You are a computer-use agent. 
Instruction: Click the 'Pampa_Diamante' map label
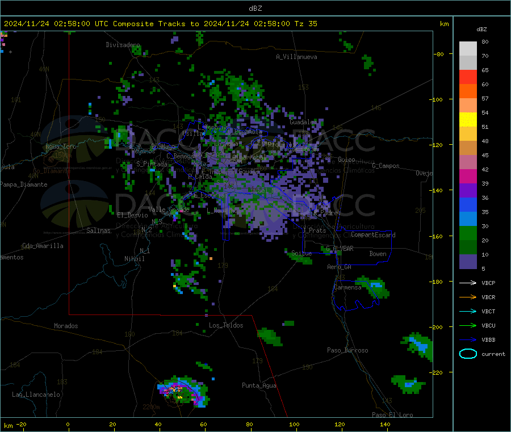(x=24, y=184)
